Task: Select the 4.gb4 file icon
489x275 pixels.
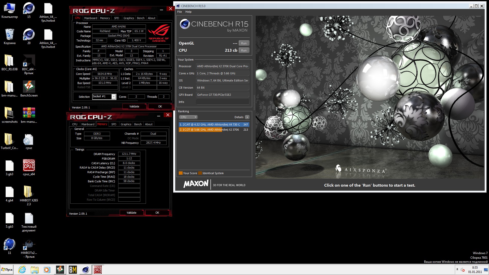Action: 10,194
